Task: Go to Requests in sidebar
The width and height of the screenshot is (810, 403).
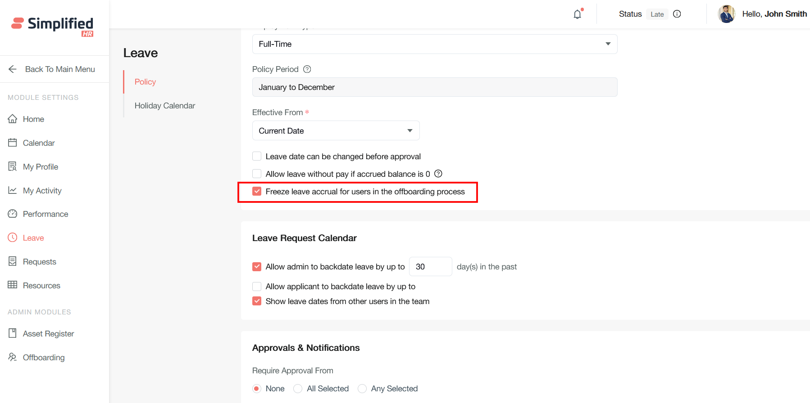Action: (40, 262)
